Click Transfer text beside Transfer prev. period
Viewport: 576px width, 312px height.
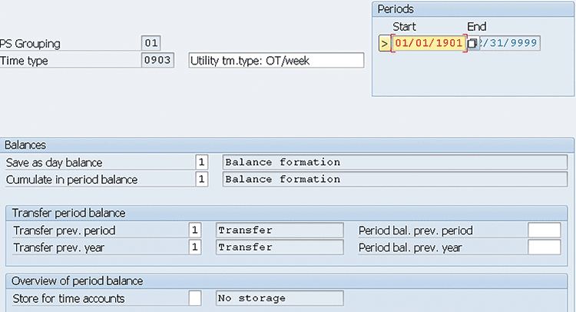[278, 230]
